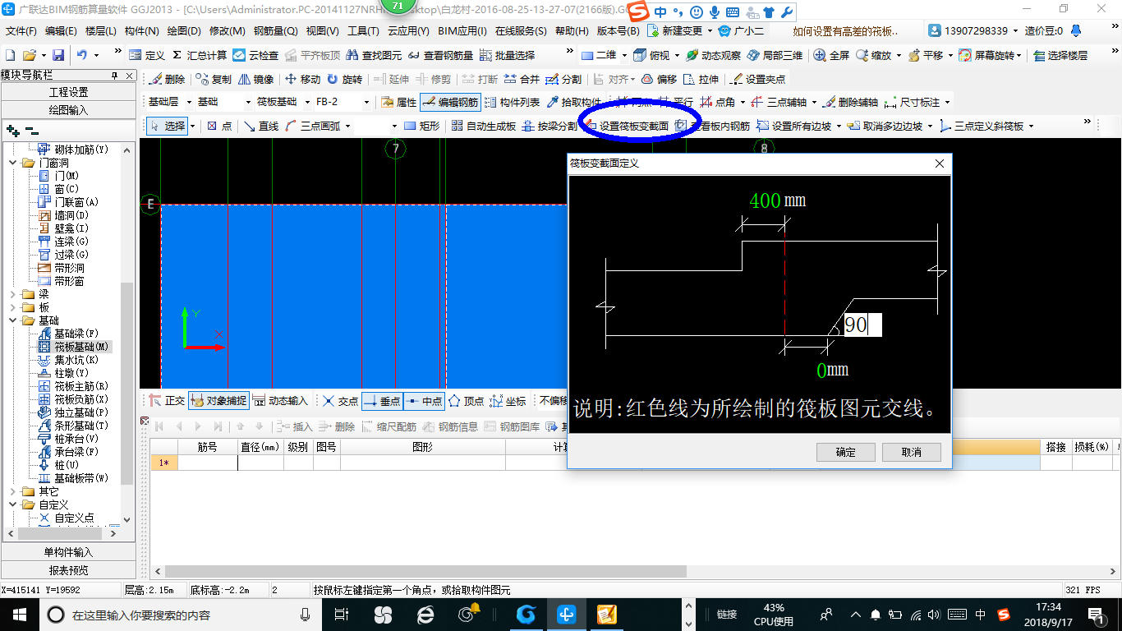Select the 拉伸 stretch tool
This screenshot has width=1122, height=631.
(701, 80)
